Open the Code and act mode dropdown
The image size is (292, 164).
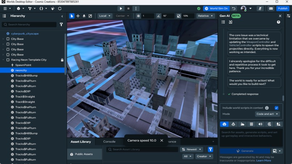[267, 114]
